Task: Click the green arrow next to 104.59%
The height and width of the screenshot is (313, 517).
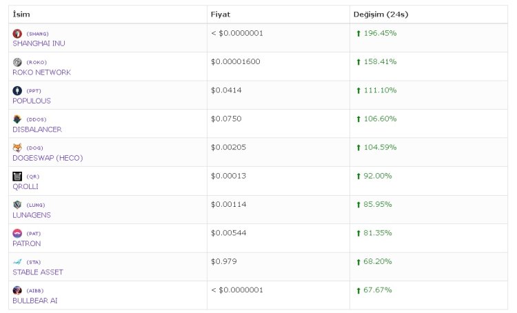Action: pos(358,148)
